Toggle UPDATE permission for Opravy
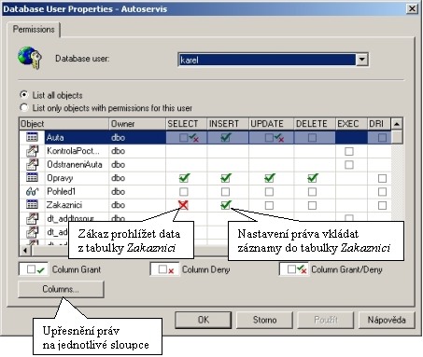423x357 pixels. point(270,178)
